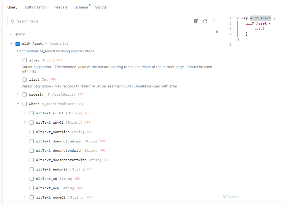Collapse the allM_Asset field tree
285x205 pixels.
[x=11, y=44]
